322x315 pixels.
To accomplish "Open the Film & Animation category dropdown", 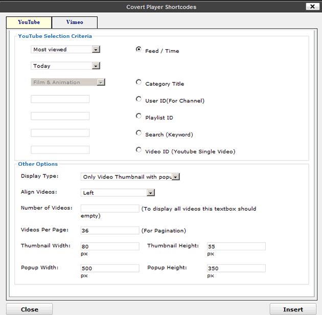I will tap(68, 82).
